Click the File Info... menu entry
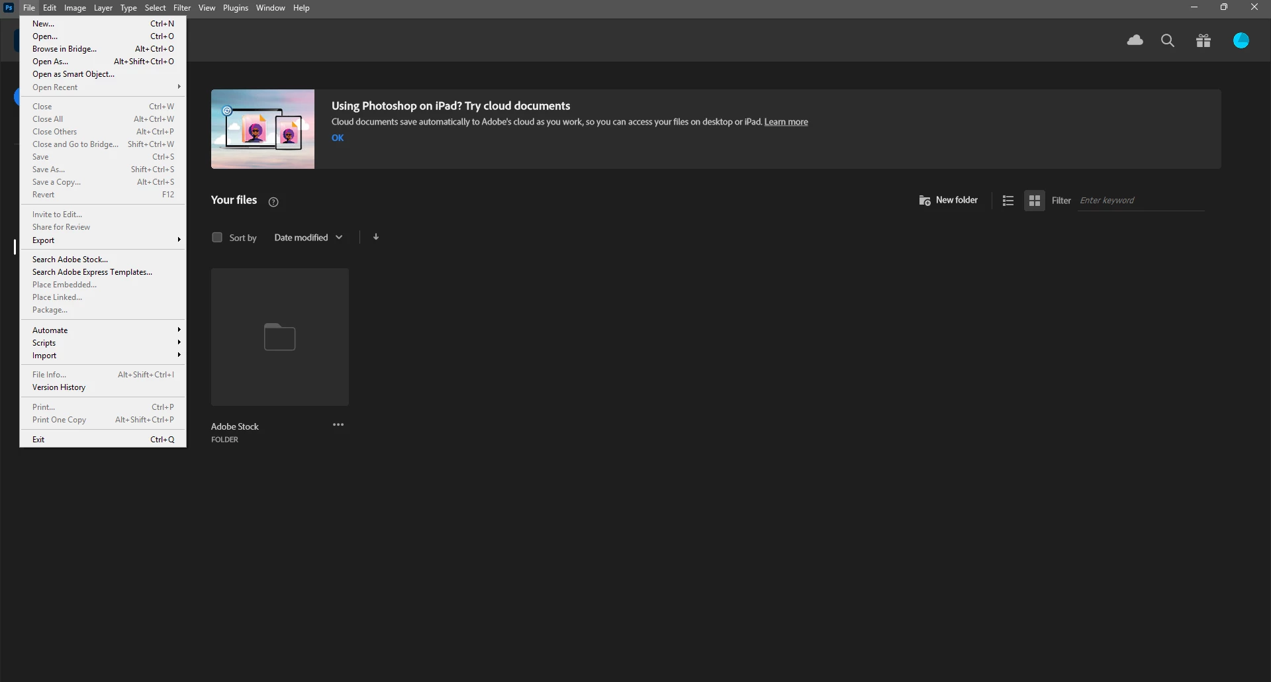Image resolution: width=1271 pixels, height=682 pixels. click(x=103, y=375)
